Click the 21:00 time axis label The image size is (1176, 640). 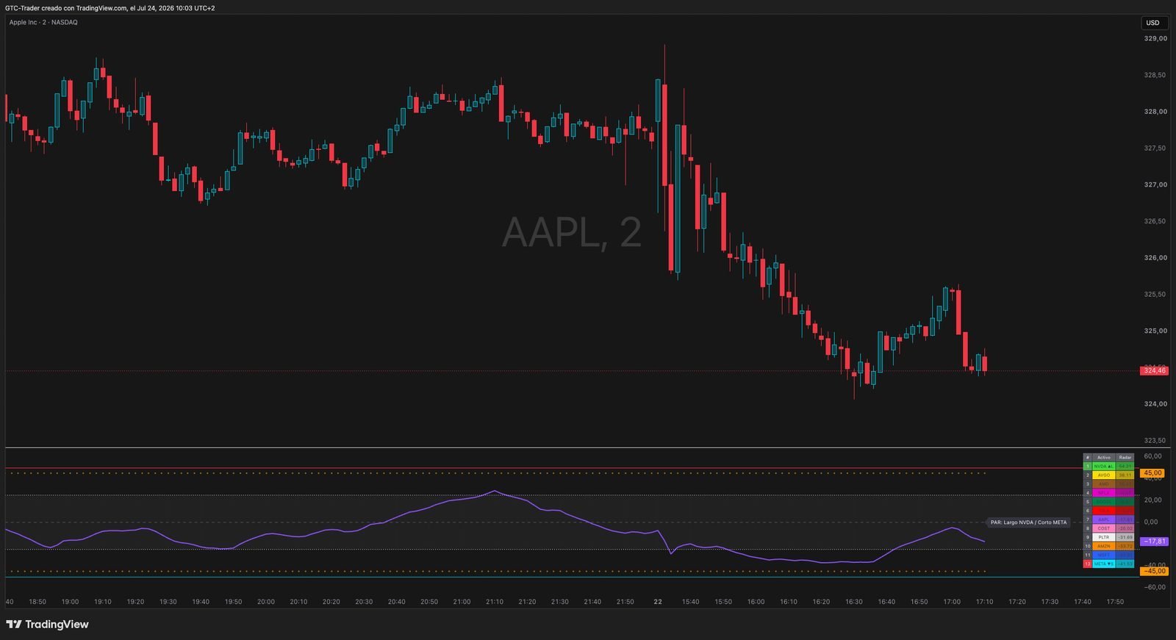pyautogui.click(x=462, y=602)
